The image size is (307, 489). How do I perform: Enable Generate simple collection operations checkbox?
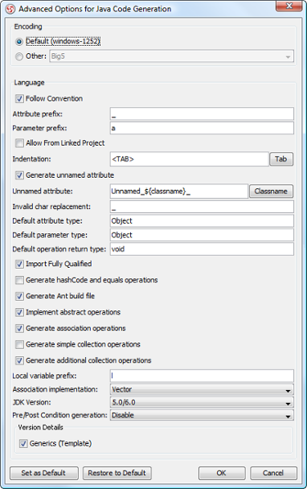[x=19, y=344]
